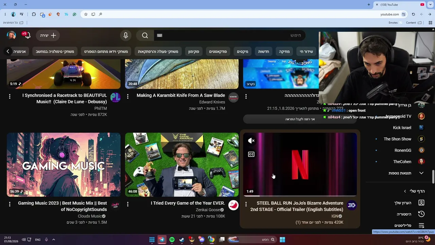The width and height of the screenshot is (435, 245).
Task: Select the אנימציה (Animation) filter chip
Action: 20,52
